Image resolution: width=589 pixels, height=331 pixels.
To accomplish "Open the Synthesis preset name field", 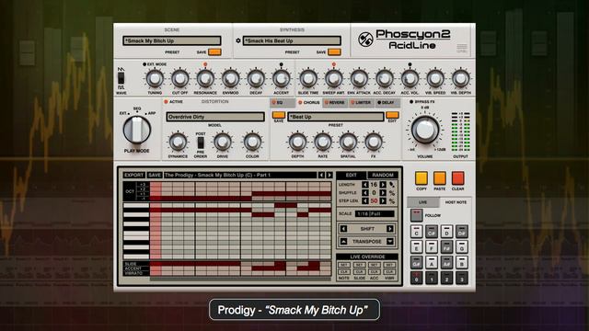I will [x=292, y=40].
